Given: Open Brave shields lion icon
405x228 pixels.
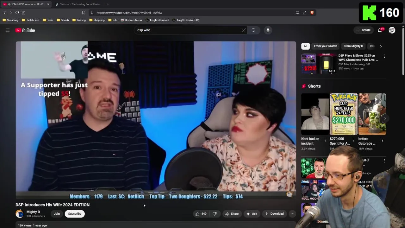Looking at the screenshot, I should click(x=312, y=13).
